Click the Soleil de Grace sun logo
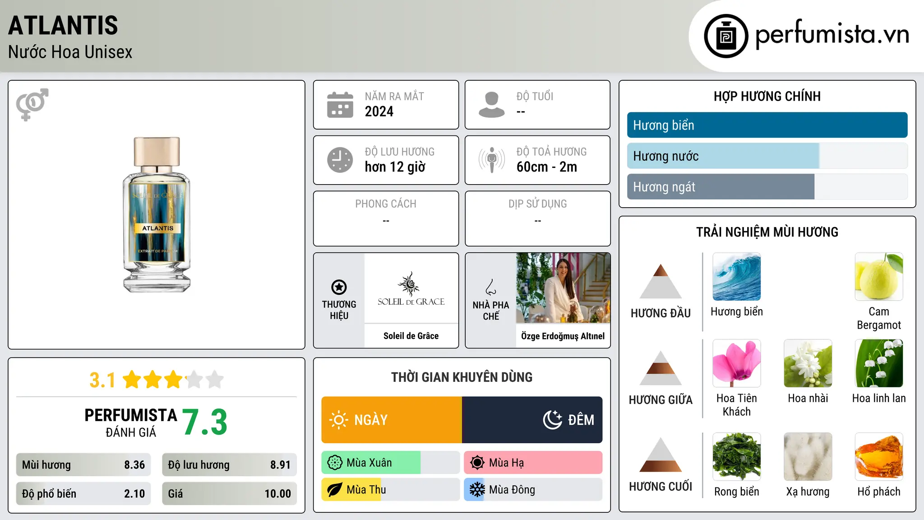The height and width of the screenshot is (520, 924). [x=409, y=283]
